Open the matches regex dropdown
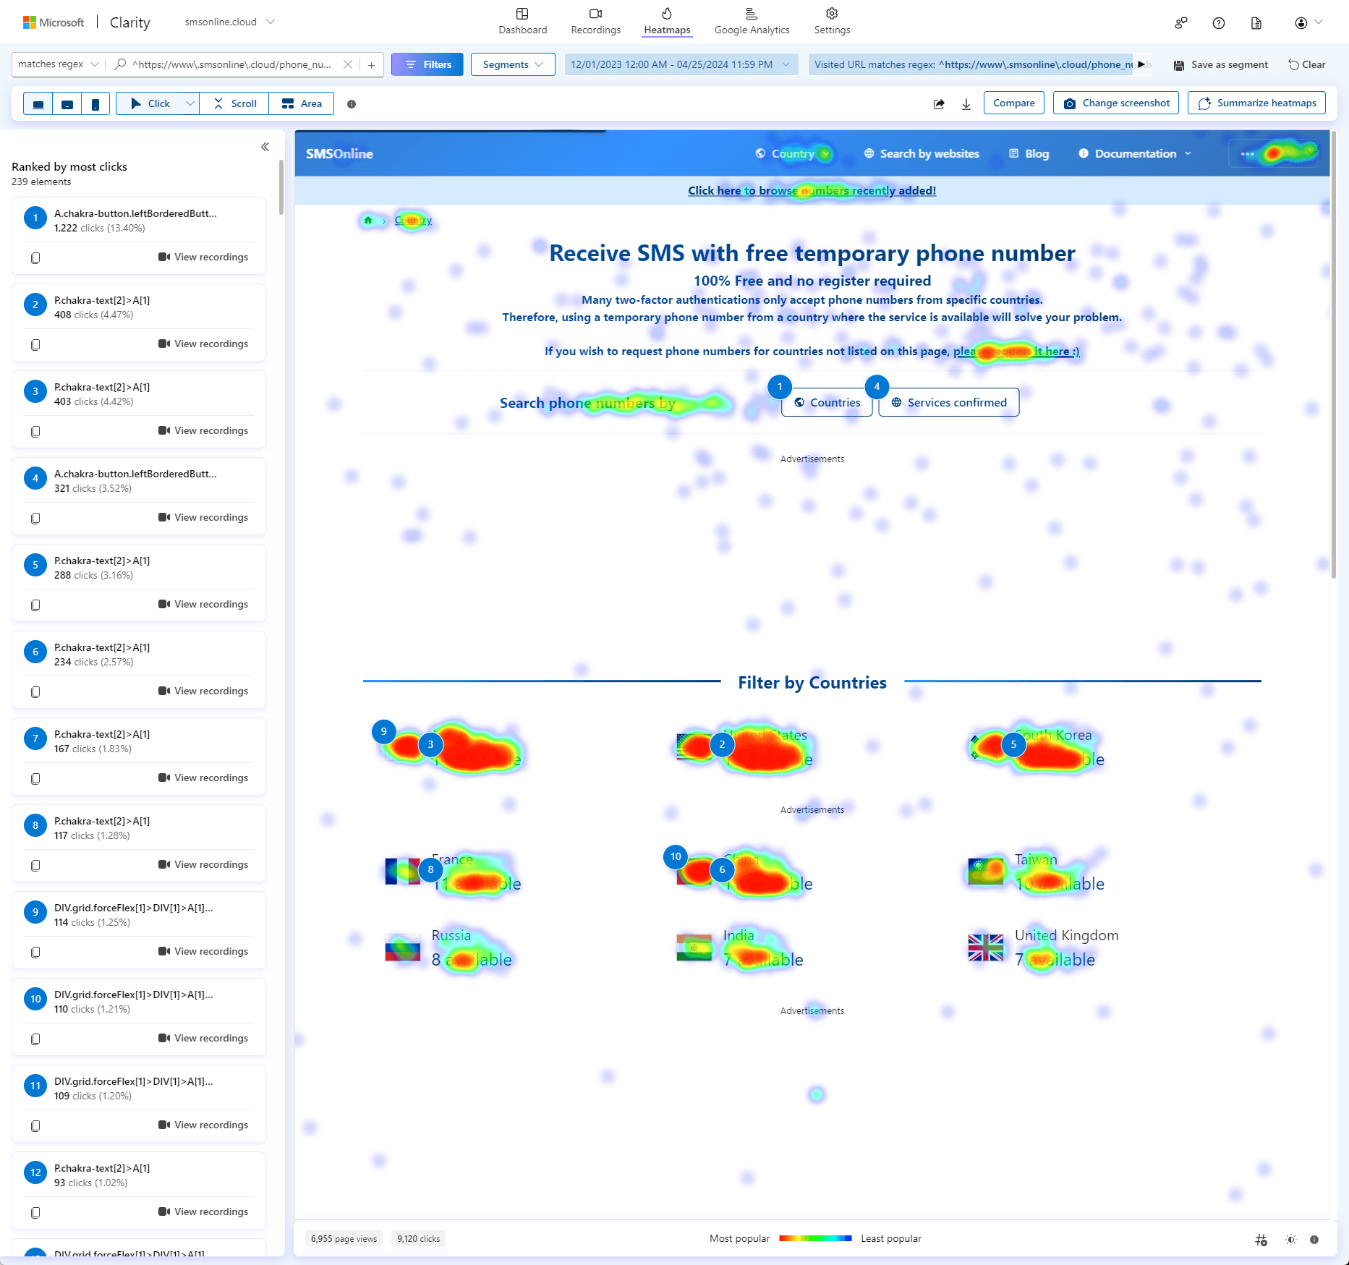The width and height of the screenshot is (1349, 1265). tap(59, 64)
